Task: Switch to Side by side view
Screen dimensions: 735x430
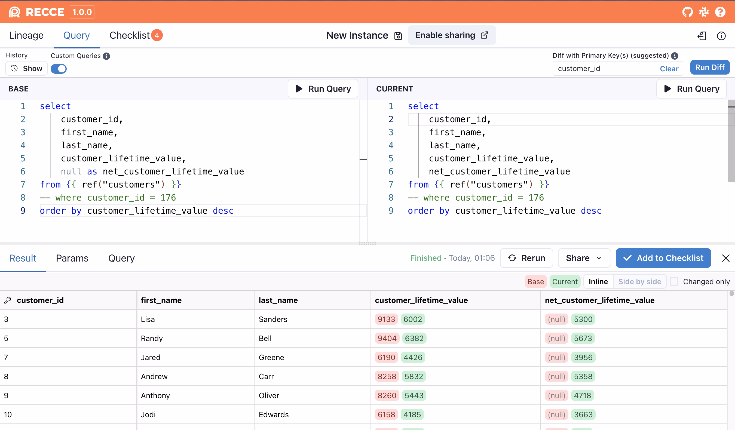Action: pyautogui.click(x=640, y=281)
